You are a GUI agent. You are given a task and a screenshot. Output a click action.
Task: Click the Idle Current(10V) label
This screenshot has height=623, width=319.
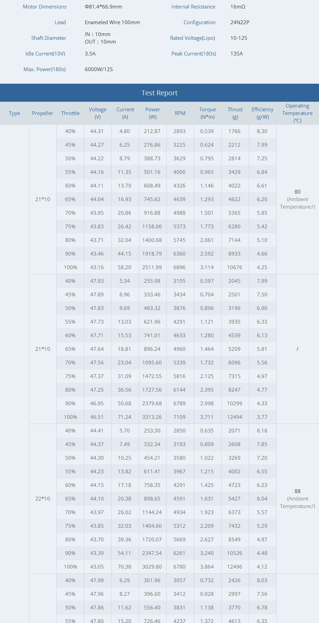pyautogui.click(x=45, y=54)
